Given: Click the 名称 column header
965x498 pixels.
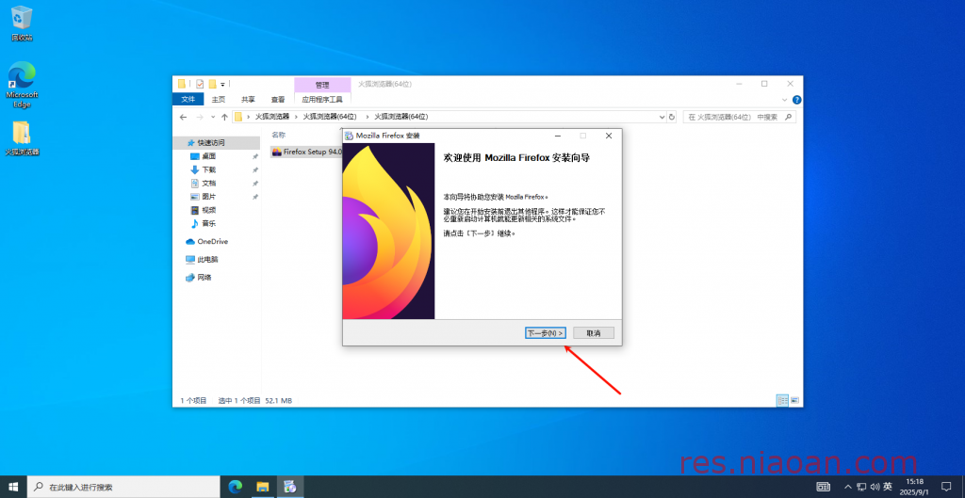Looking at the screenshot, I should (x=279, y=134).
